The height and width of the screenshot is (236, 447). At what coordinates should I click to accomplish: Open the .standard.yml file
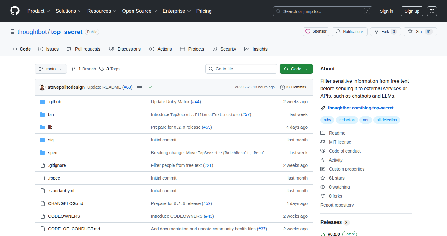coord(61,191)
